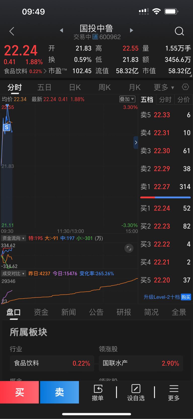Select 卖2 22.29 order row
The image size is (193, 419).
click(165, 169)
